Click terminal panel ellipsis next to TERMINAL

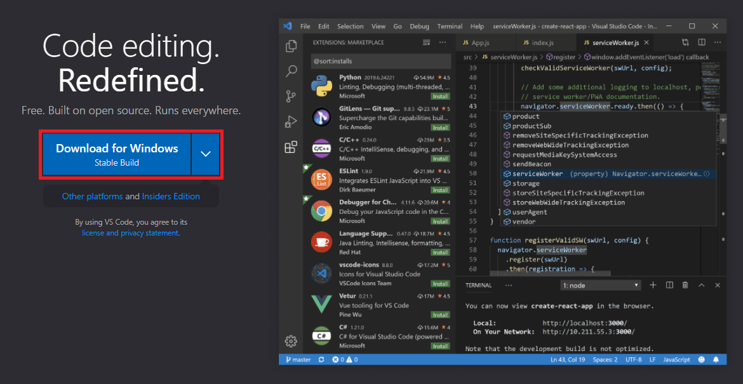pyautogui.click(x=509, y=286)
